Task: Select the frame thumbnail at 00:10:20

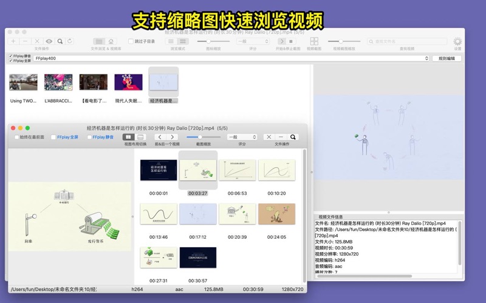Action: pyautogui.click(x=276, y=170)
